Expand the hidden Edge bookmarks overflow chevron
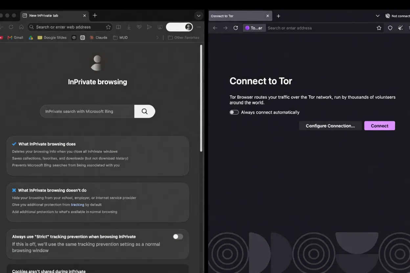Viewport: 410px width, 273px height. click(157, 38)
